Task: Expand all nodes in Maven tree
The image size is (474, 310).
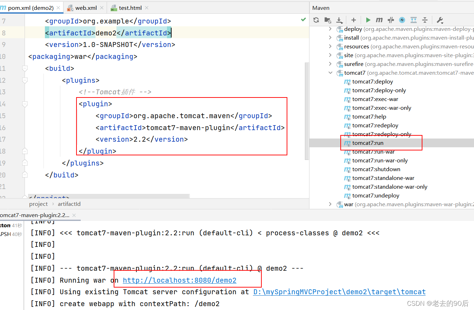Action: (x=414, y=20)
